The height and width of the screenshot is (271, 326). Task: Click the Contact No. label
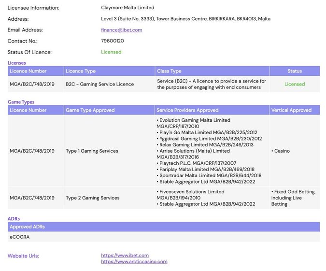tap(22, 41)
